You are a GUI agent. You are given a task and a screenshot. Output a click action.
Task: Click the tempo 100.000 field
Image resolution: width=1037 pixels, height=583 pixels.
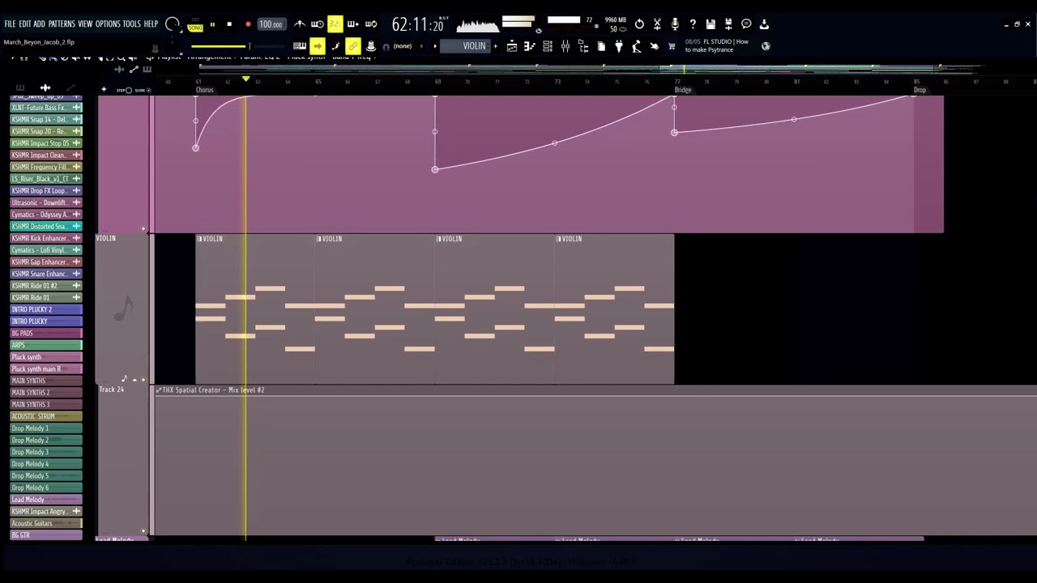point(271,24)
